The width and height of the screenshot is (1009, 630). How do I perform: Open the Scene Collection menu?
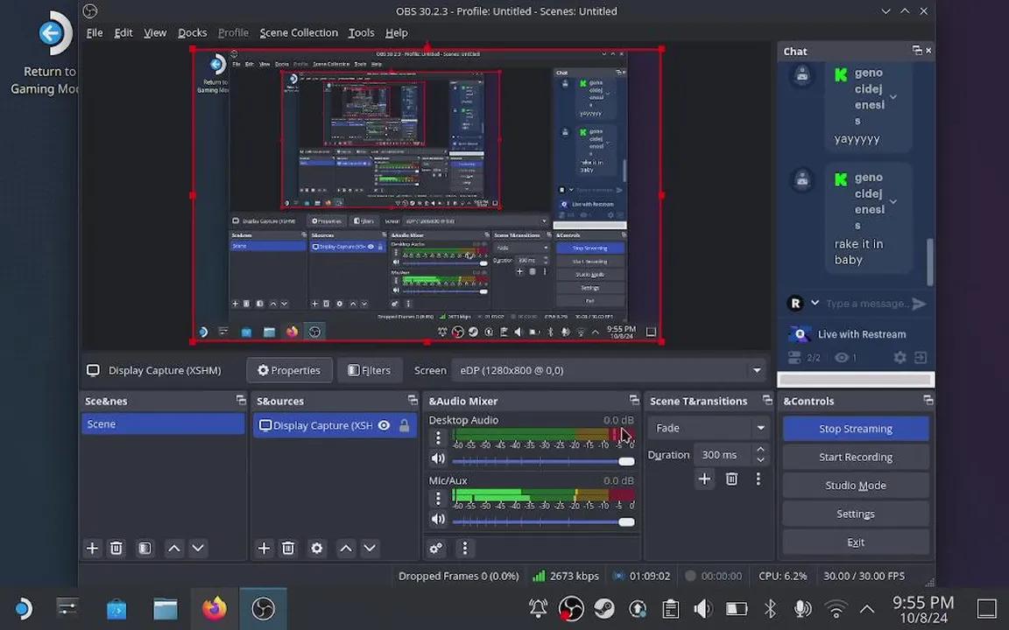299,32
